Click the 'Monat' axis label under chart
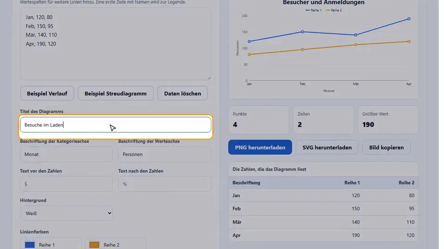The height and width of the screenshot is (249, 444). tap(329, 91)
